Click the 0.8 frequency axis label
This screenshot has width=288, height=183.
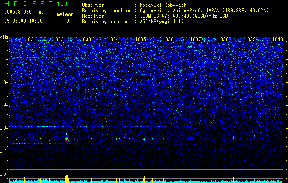pos(4,128)
